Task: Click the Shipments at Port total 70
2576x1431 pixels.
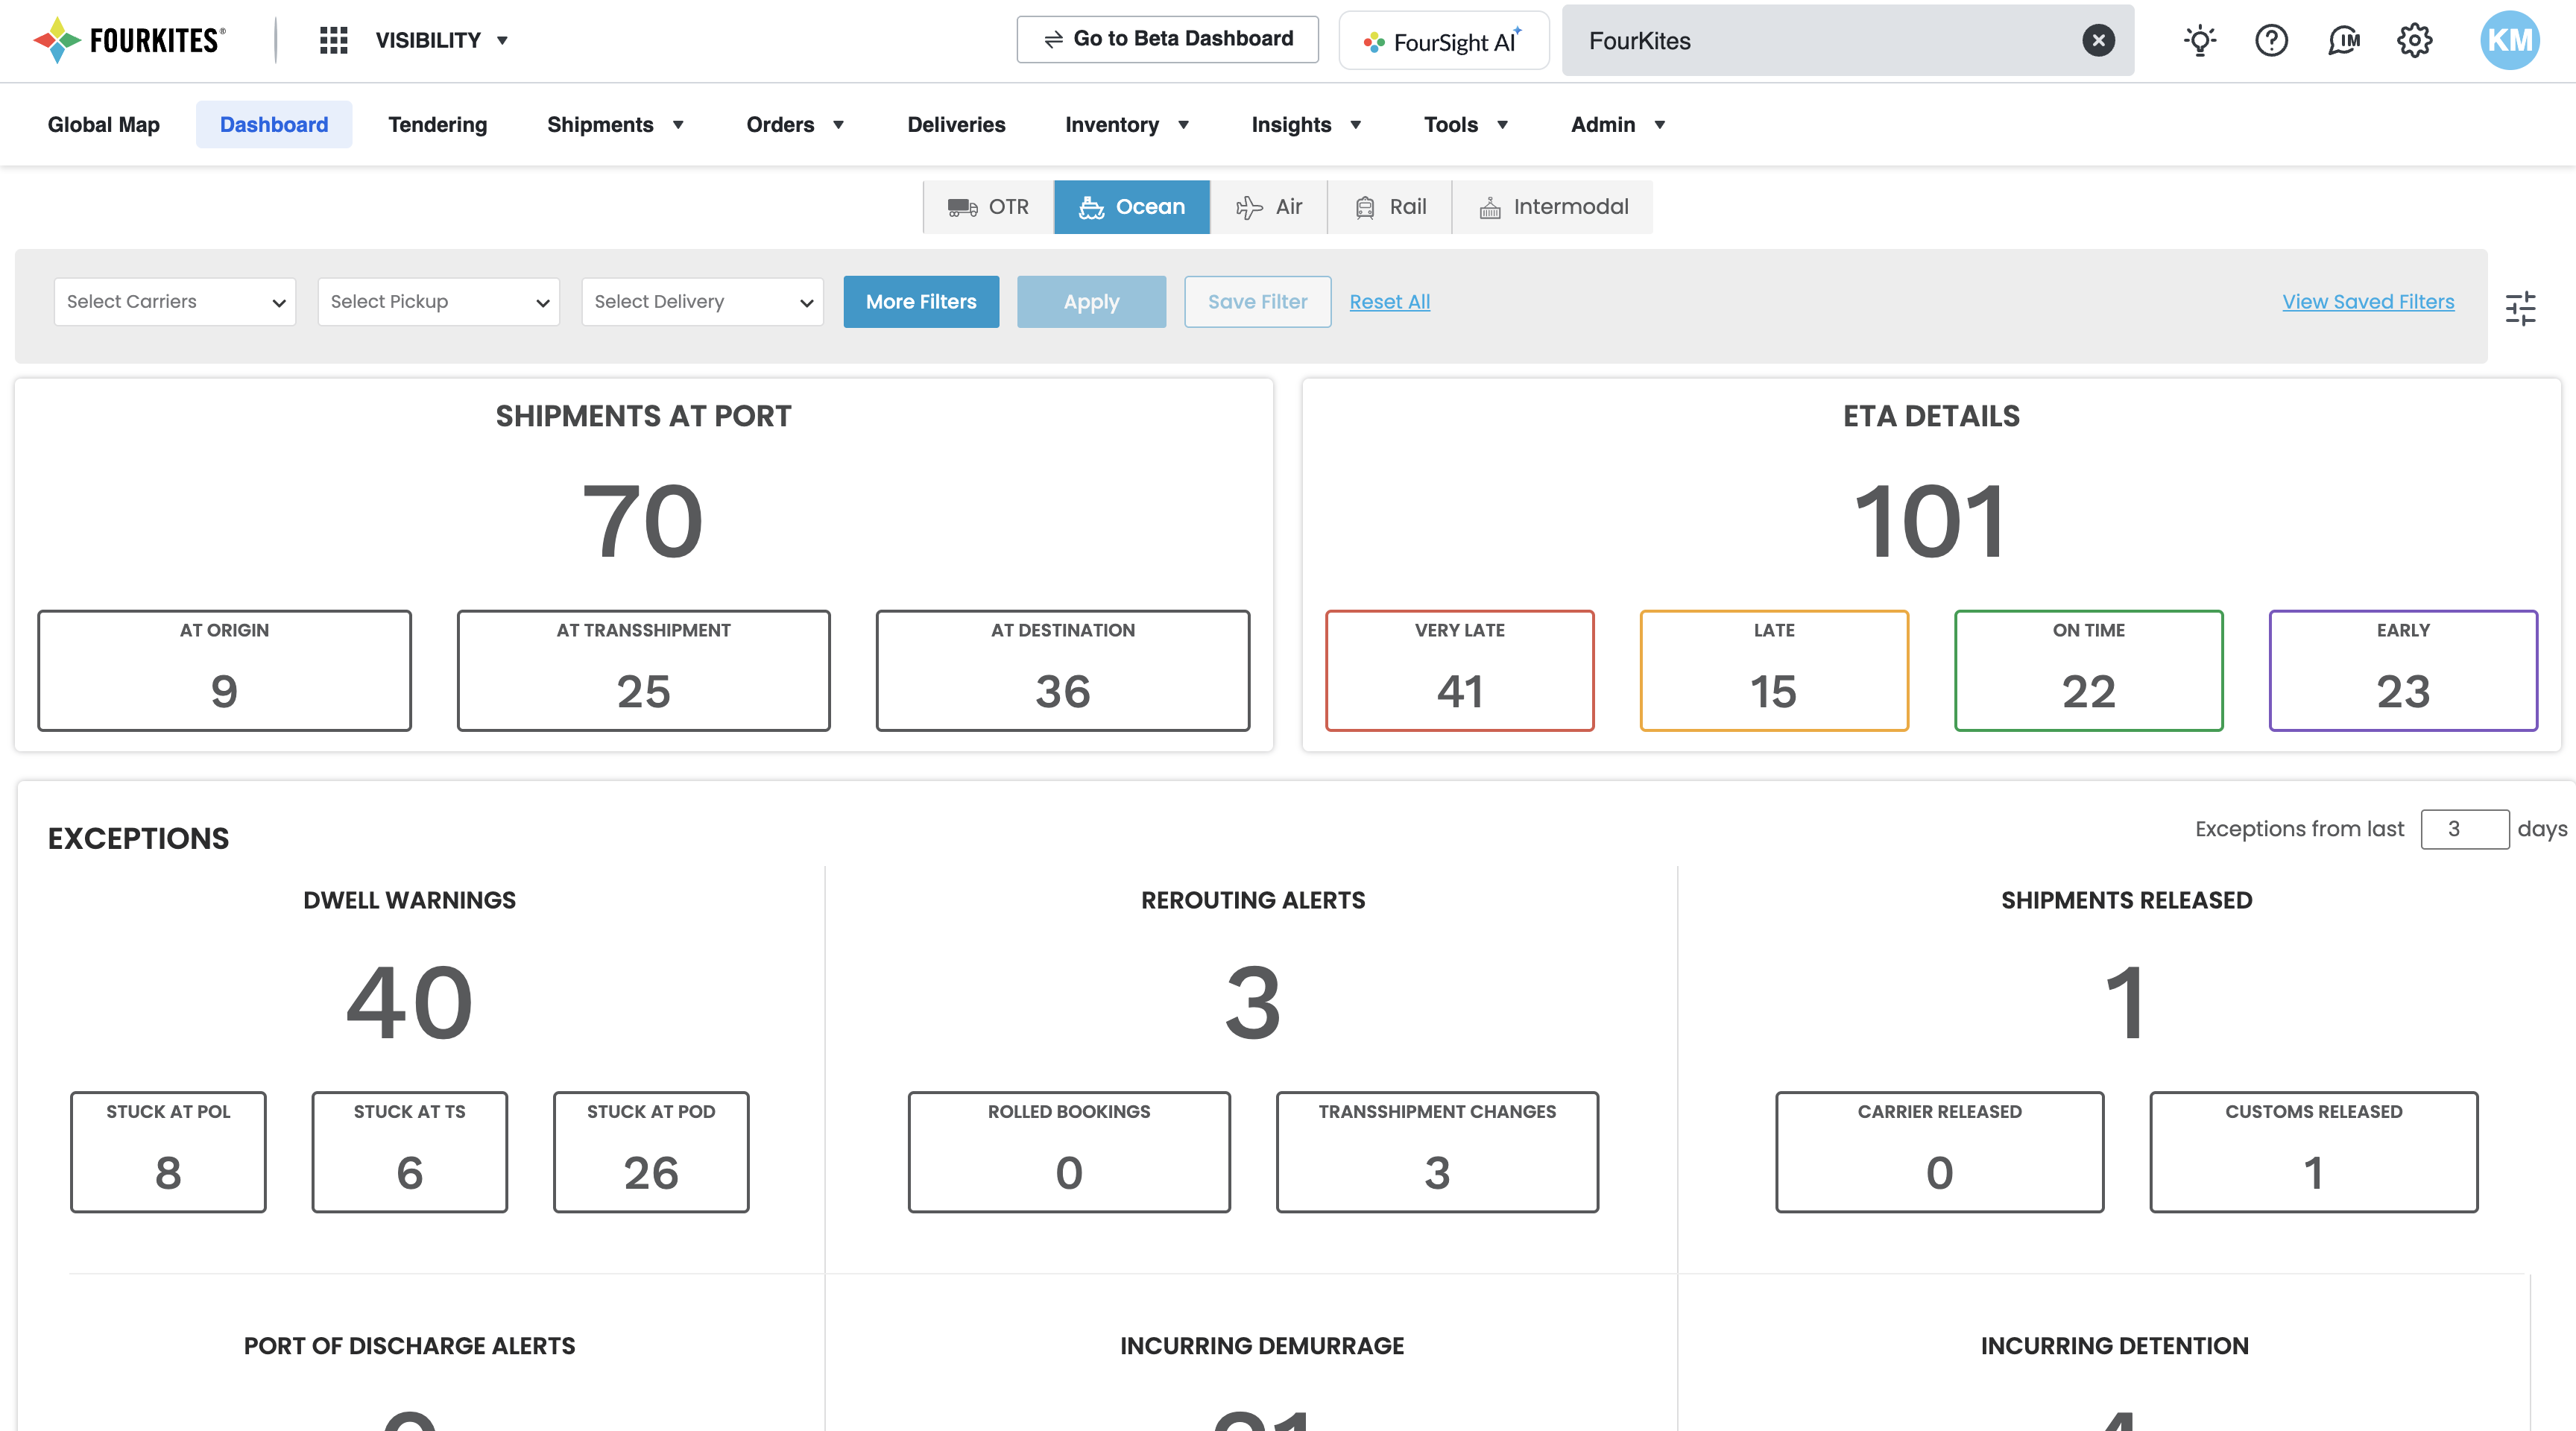Action: click(643, 521)
